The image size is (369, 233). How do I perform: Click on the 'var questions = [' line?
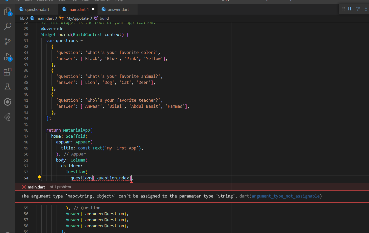point(67,41)
